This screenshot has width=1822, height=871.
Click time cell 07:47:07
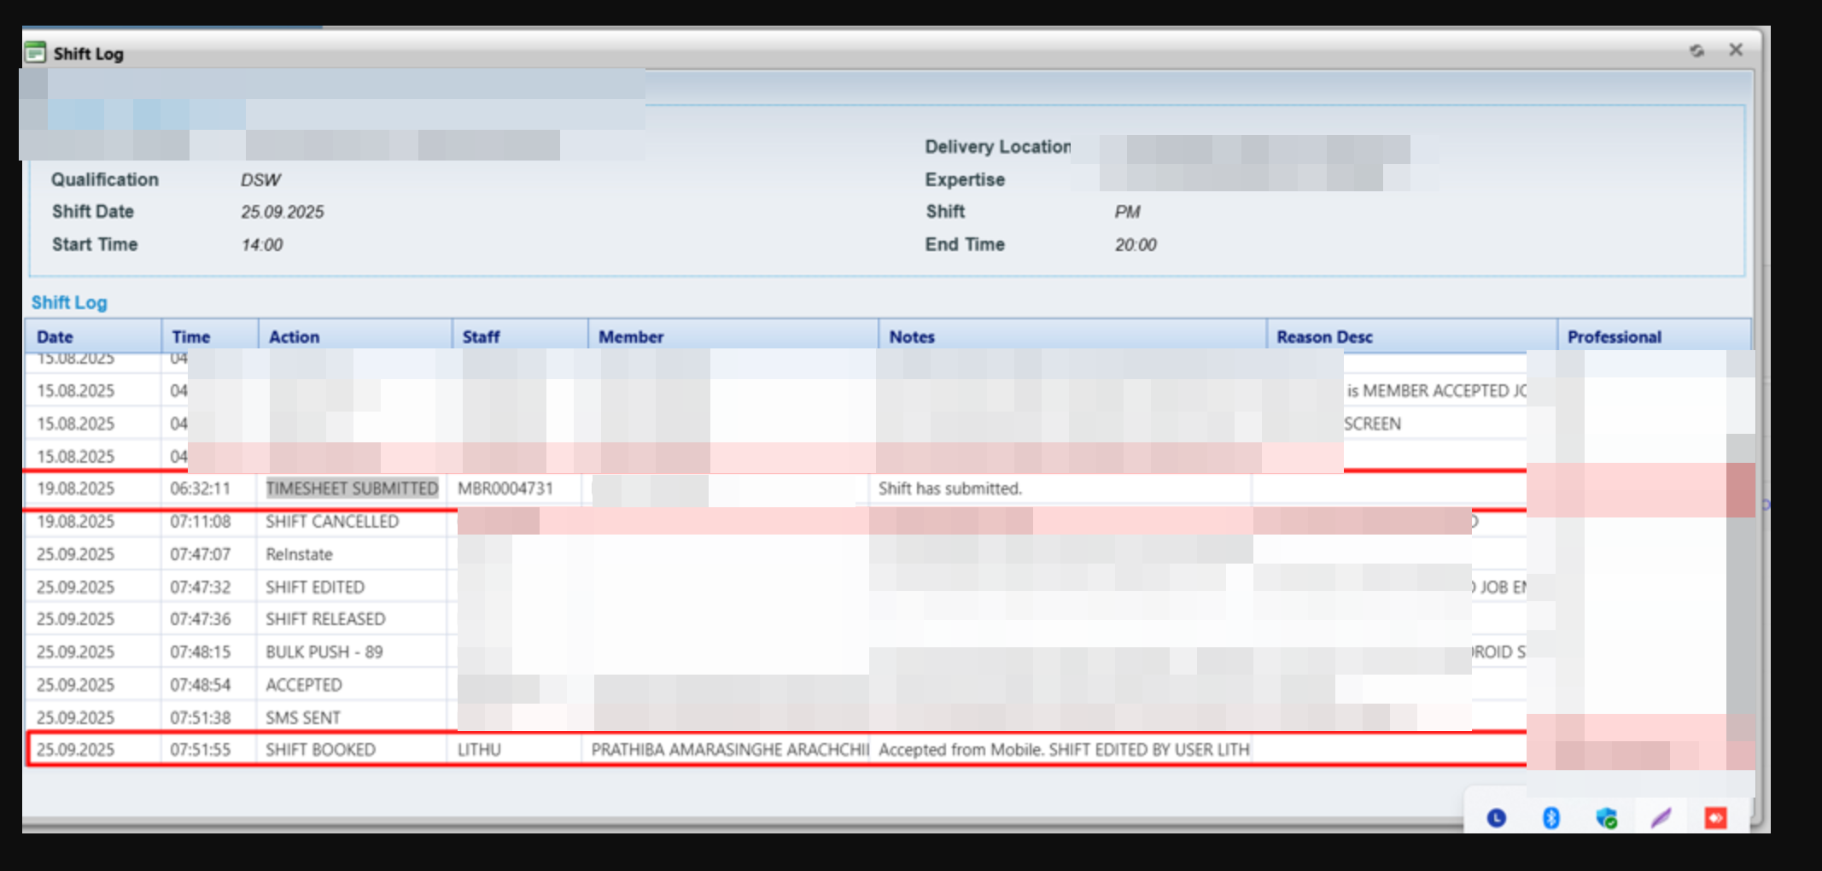click(x=200, y=554)
